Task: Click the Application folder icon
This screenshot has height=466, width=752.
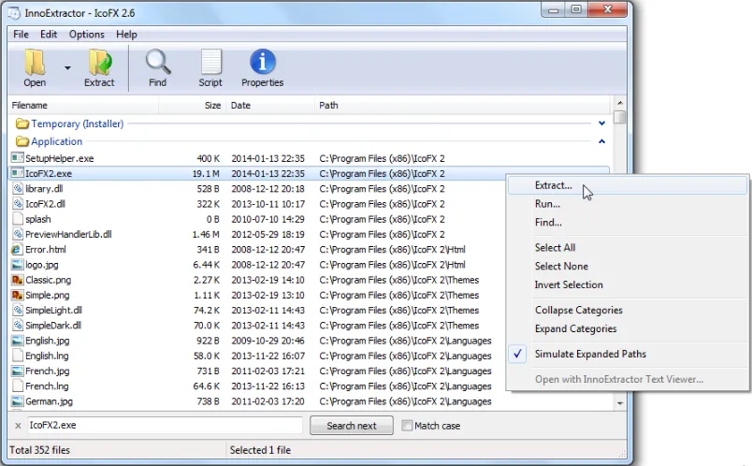Action: click(22, 141)
